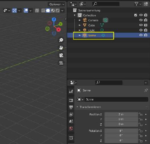The width and height of the screenshot is (150, 144).
Task: Expand the Camera tree arrow
Action: click(80, 20)
